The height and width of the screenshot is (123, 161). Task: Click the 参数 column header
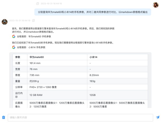18,57
